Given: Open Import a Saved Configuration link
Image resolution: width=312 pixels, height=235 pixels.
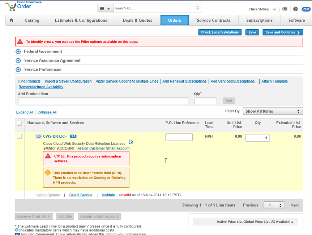Looking at the screenshot, I should (68, 81).
